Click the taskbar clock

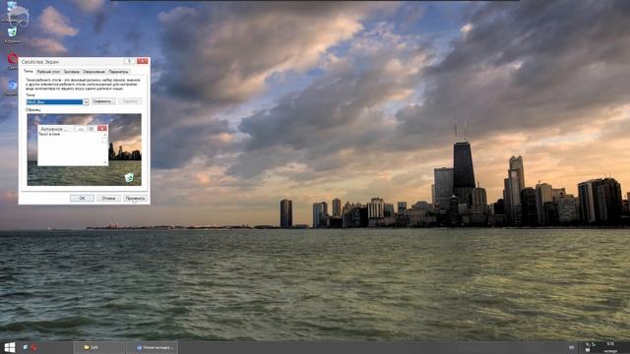[610, 347]
